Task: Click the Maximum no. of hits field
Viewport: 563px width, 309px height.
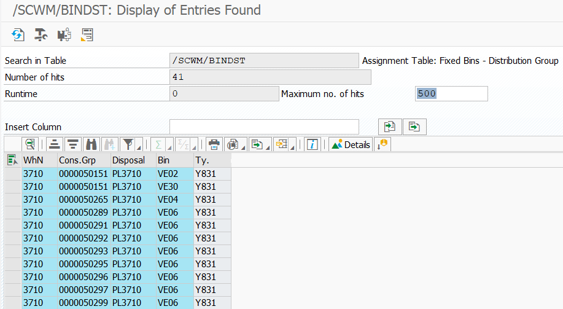Action: tap(451, 94)
